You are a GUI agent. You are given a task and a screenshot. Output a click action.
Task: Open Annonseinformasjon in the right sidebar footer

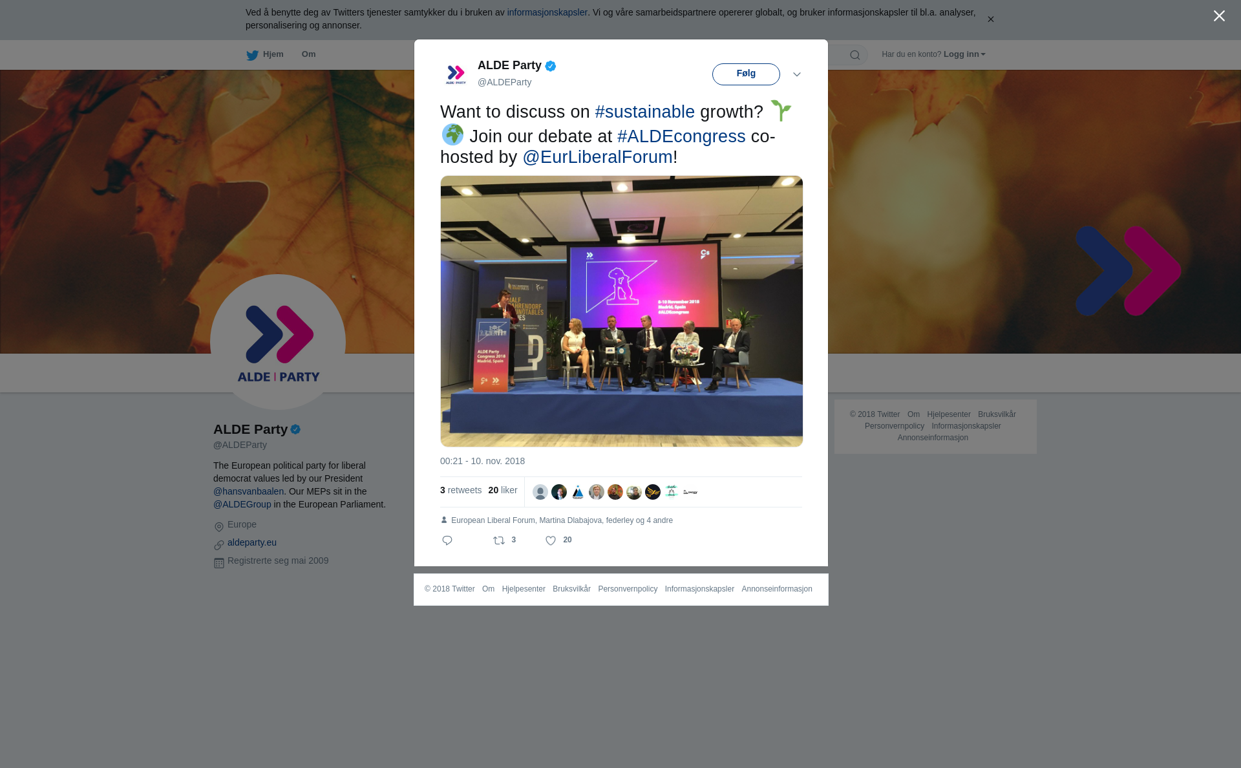[933, 438]
